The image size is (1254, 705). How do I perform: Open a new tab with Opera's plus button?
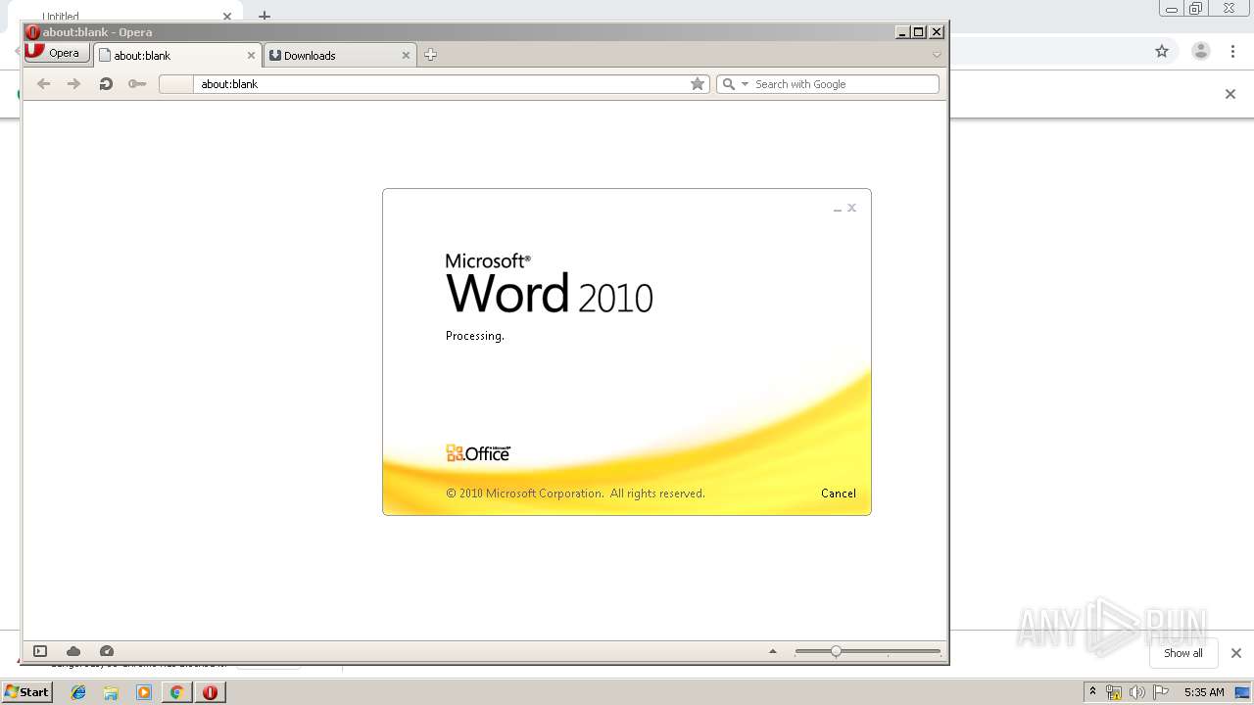point(430,55)
